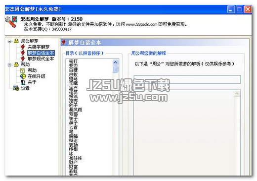This screenshot has width=257, height=181.
Task: Click the directory list scroll-up arrow
Action: coord(116,62)
